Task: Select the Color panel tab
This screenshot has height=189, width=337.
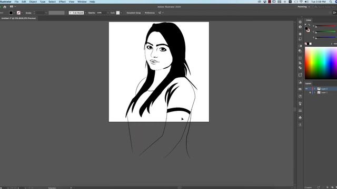Action: coord(309,20)
